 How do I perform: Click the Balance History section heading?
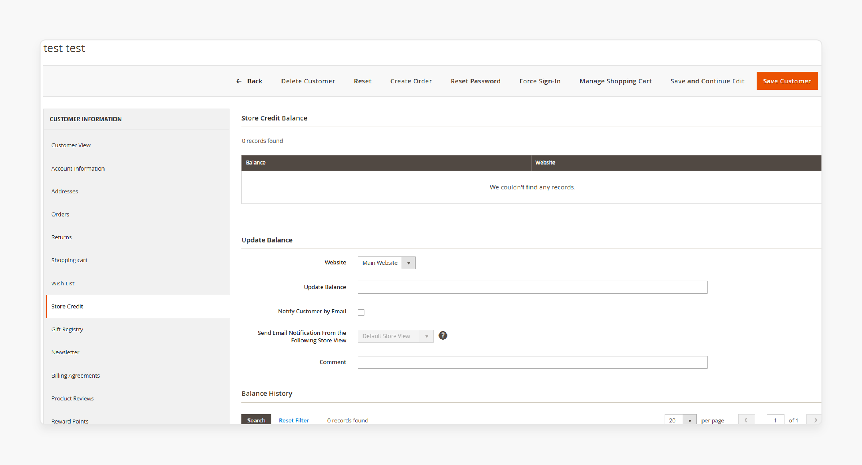(x=267, y=394)
